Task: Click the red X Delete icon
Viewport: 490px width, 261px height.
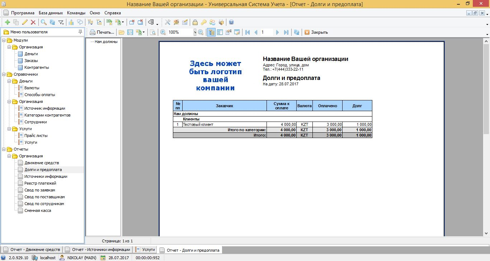Action: [x=33, y=22]
